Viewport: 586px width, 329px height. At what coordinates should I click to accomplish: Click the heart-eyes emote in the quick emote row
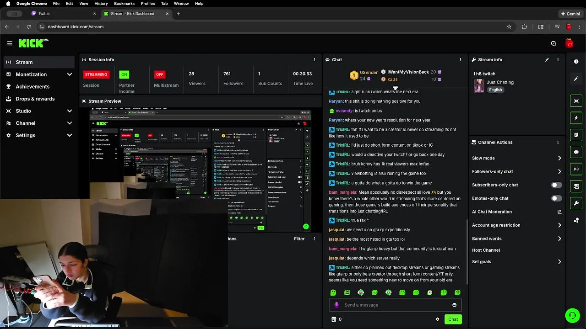pyautogui.click(x=457, y=292)
